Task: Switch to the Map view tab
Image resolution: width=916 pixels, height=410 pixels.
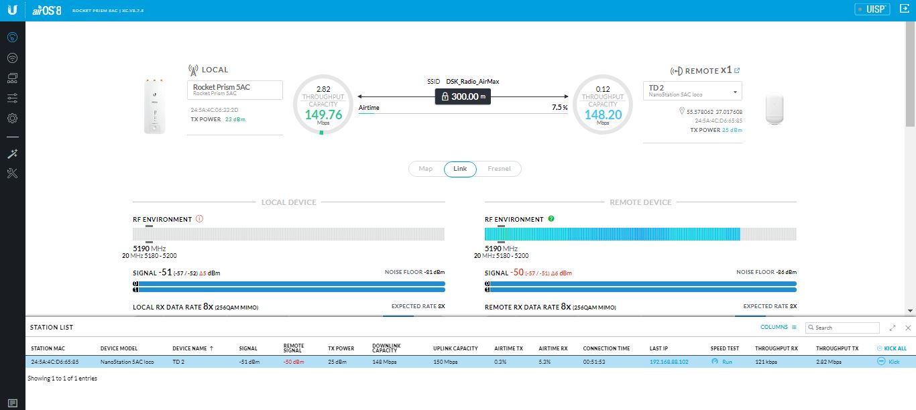Action: pyautogui.click(x=426, y=169)
